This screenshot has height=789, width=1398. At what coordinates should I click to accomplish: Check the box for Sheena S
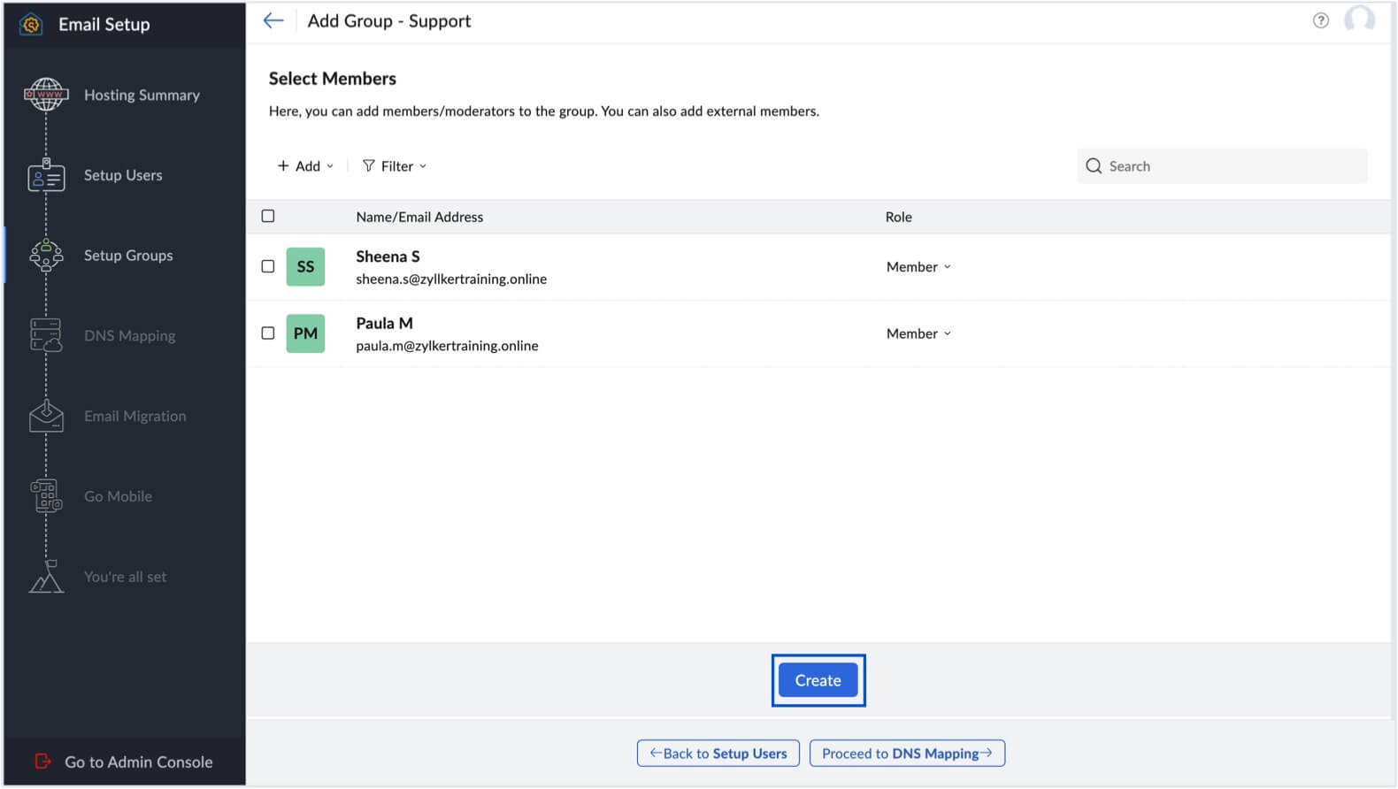pos(268,266)
